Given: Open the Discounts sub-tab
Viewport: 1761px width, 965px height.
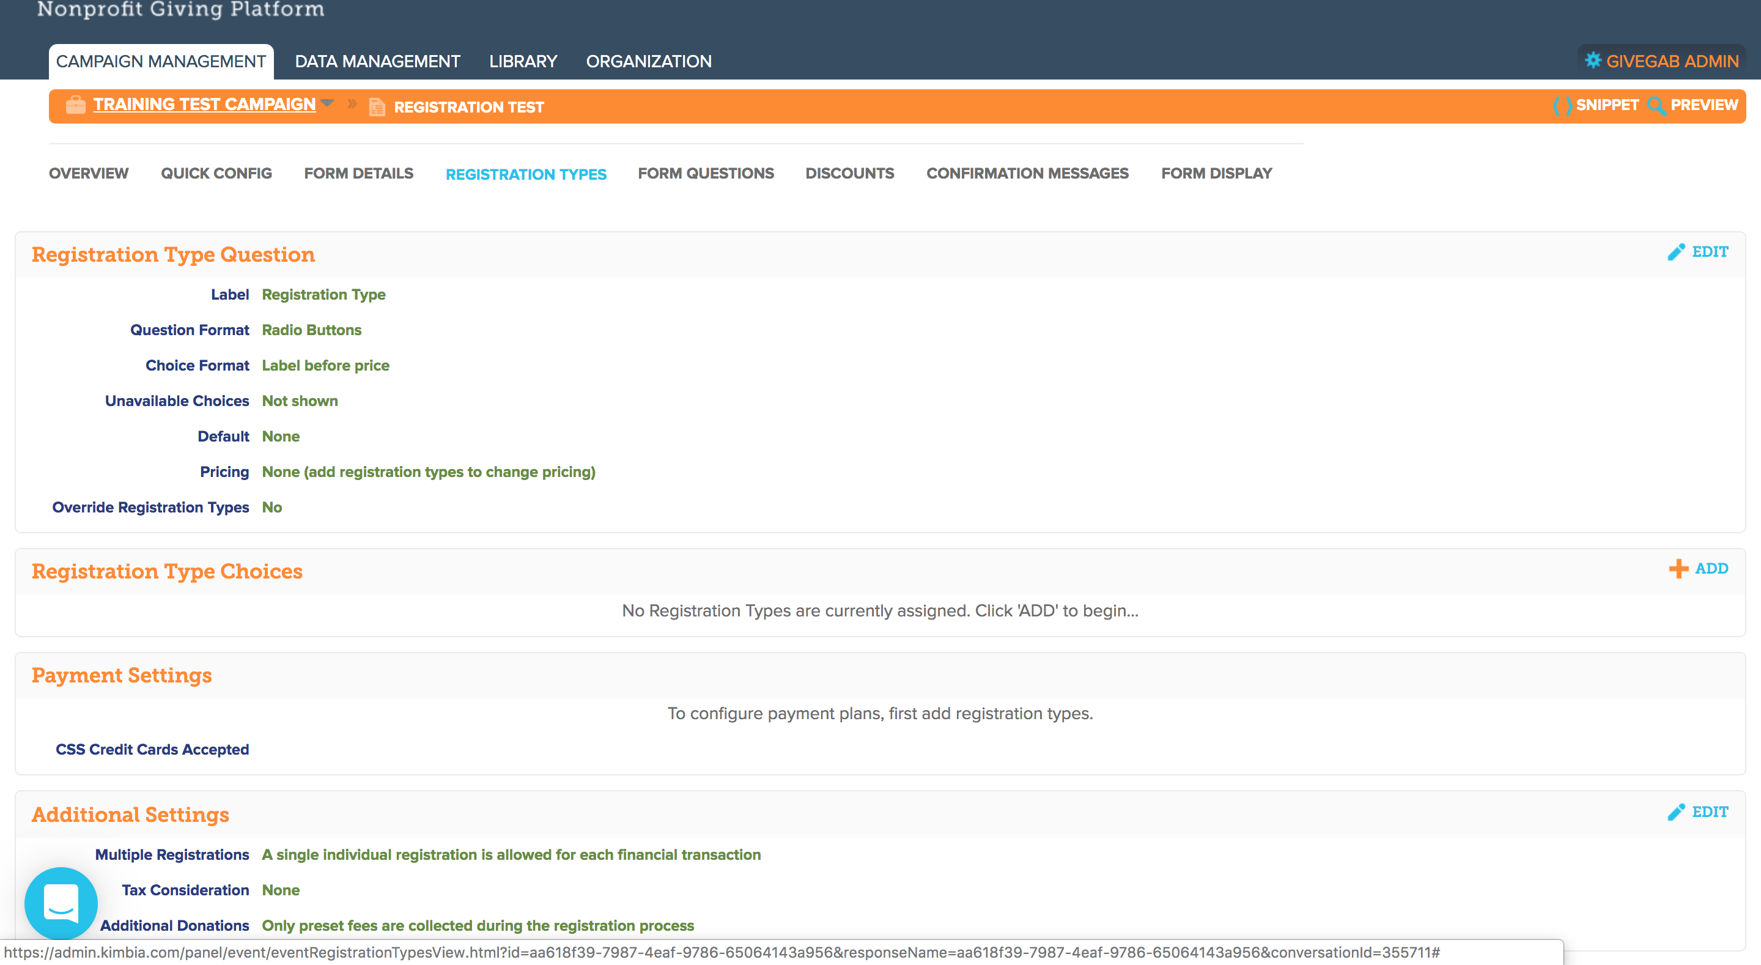Looking at the screenshot, I should coord(850,174).
